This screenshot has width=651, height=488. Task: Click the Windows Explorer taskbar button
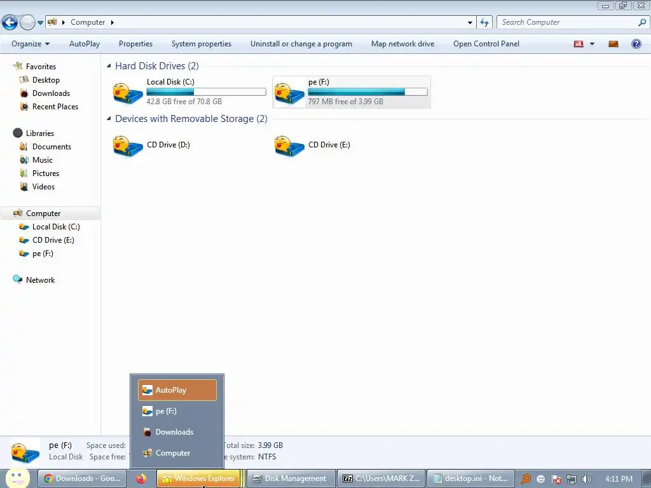pyautogui.click(x=198, y=478)
